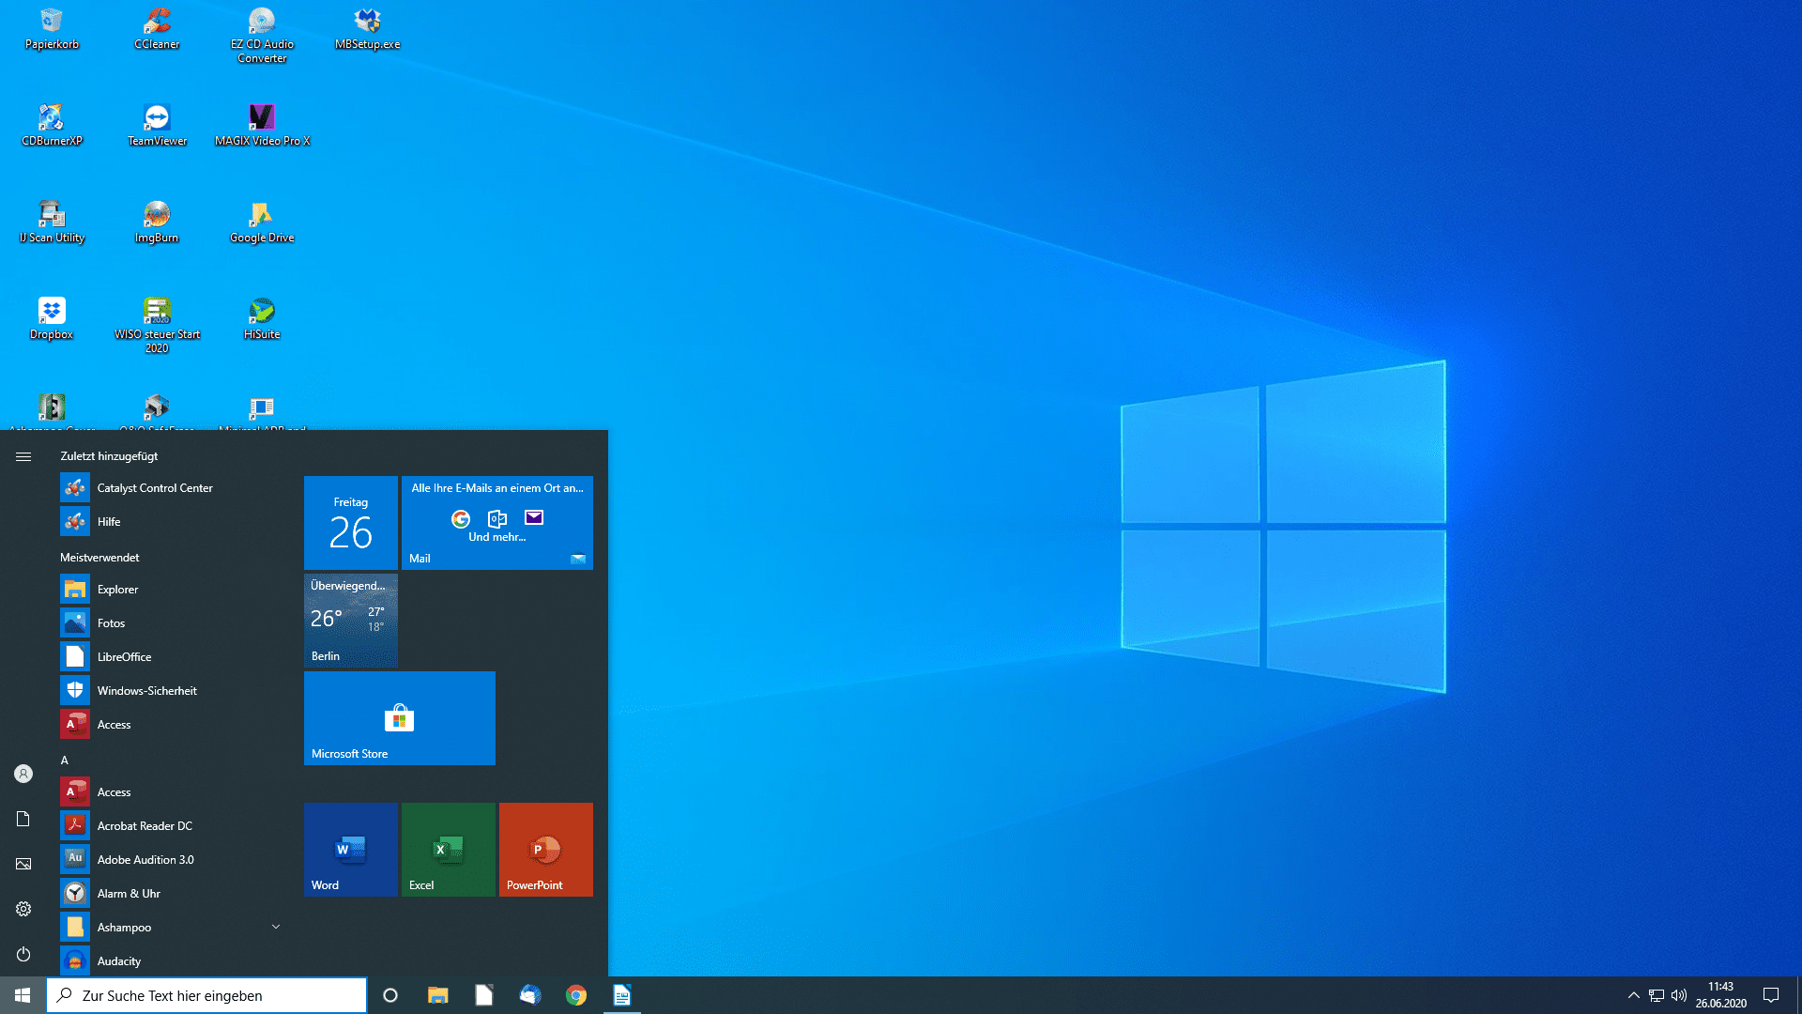
Task: Launch PowerPoint from the Start tile
Action: (546, 850)
